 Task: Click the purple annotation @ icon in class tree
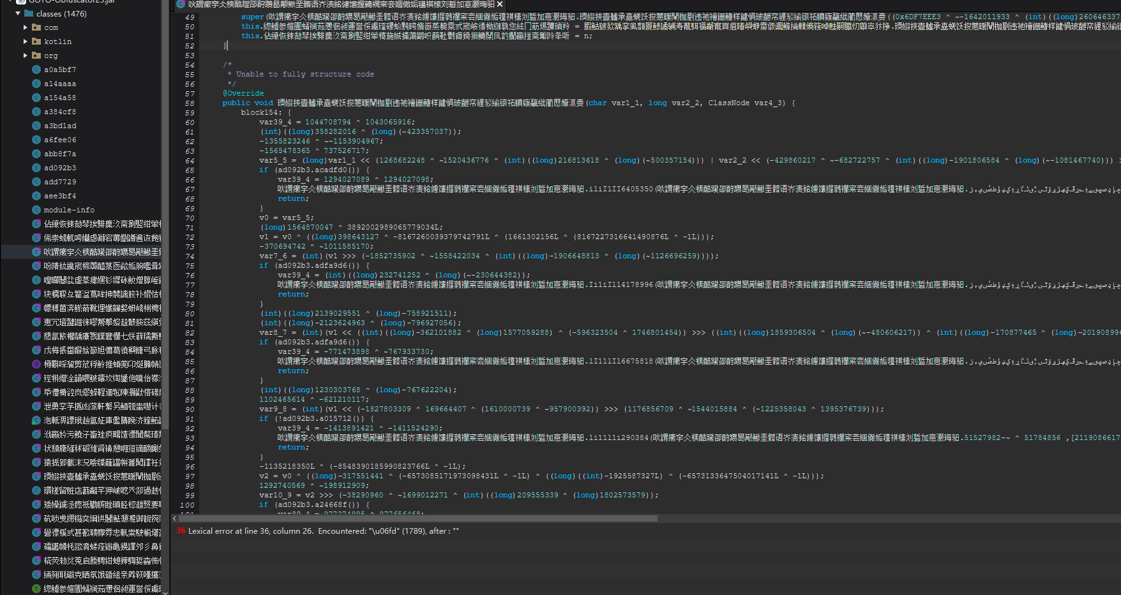click(36, 364)
